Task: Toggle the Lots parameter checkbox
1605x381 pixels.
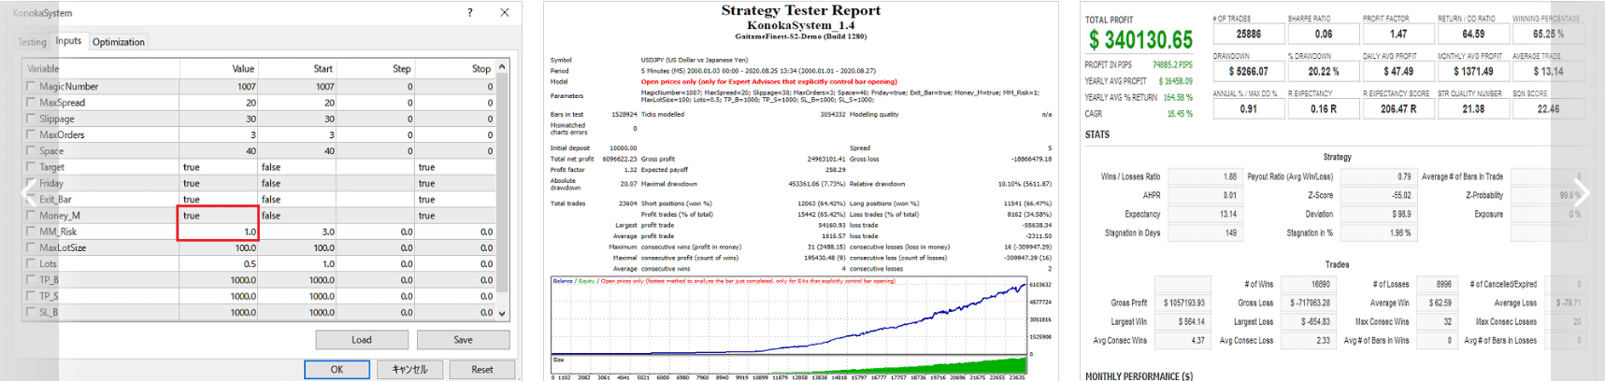Action: point(31,263)
